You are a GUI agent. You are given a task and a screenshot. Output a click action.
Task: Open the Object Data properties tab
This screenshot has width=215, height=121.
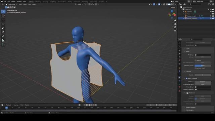179,84
